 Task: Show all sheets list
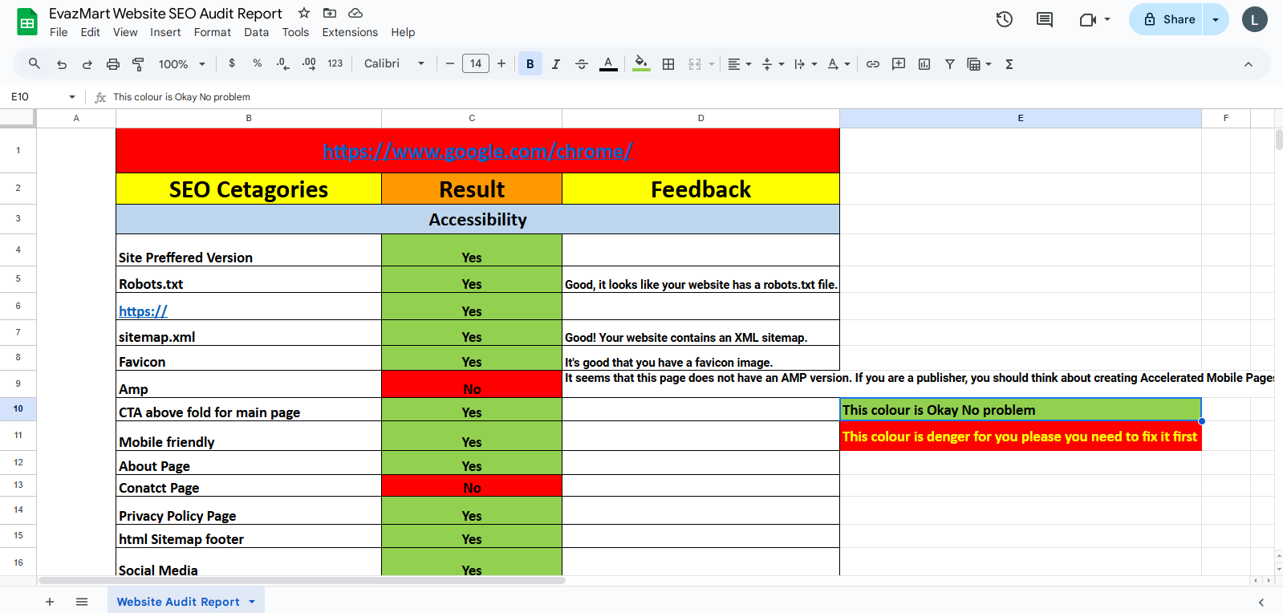(x=82, y=602)
